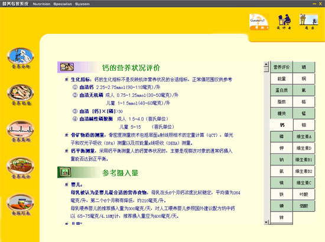Select the 蛋白质 nutrient tab

point(281,90)
